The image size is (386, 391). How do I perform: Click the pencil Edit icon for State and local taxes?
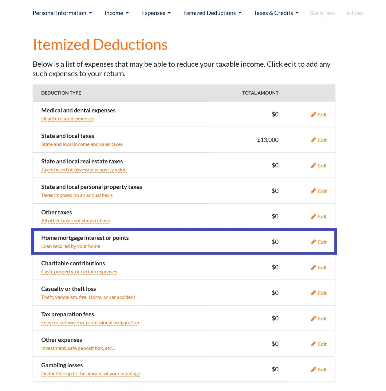point(313,140)
